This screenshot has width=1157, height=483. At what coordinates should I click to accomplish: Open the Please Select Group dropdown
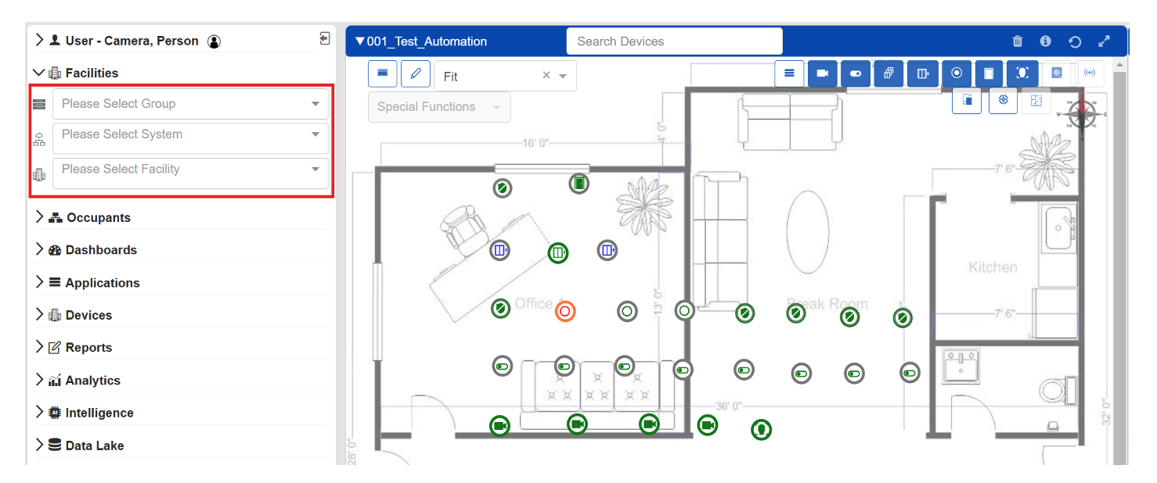(x=190, y=104)
